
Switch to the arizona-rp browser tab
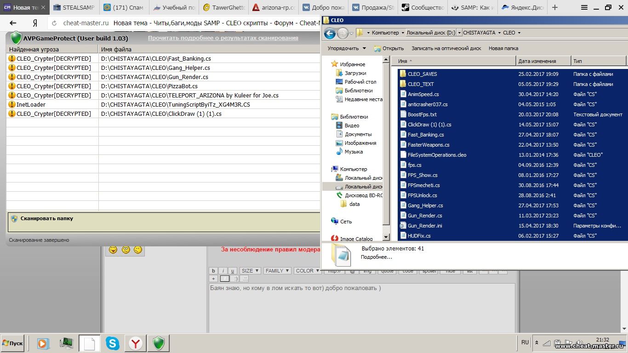(274, 7)
